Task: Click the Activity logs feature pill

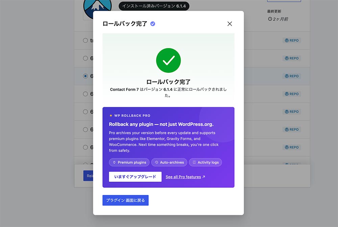Action: point(205,162)
